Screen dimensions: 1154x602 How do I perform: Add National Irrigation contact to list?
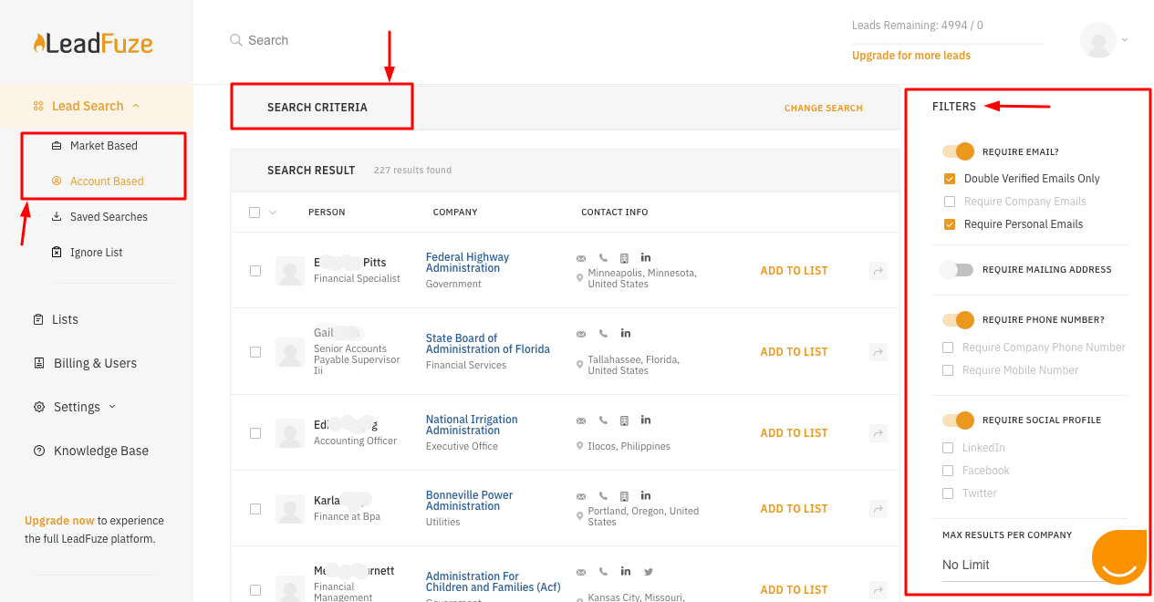[x=795, y=433]
